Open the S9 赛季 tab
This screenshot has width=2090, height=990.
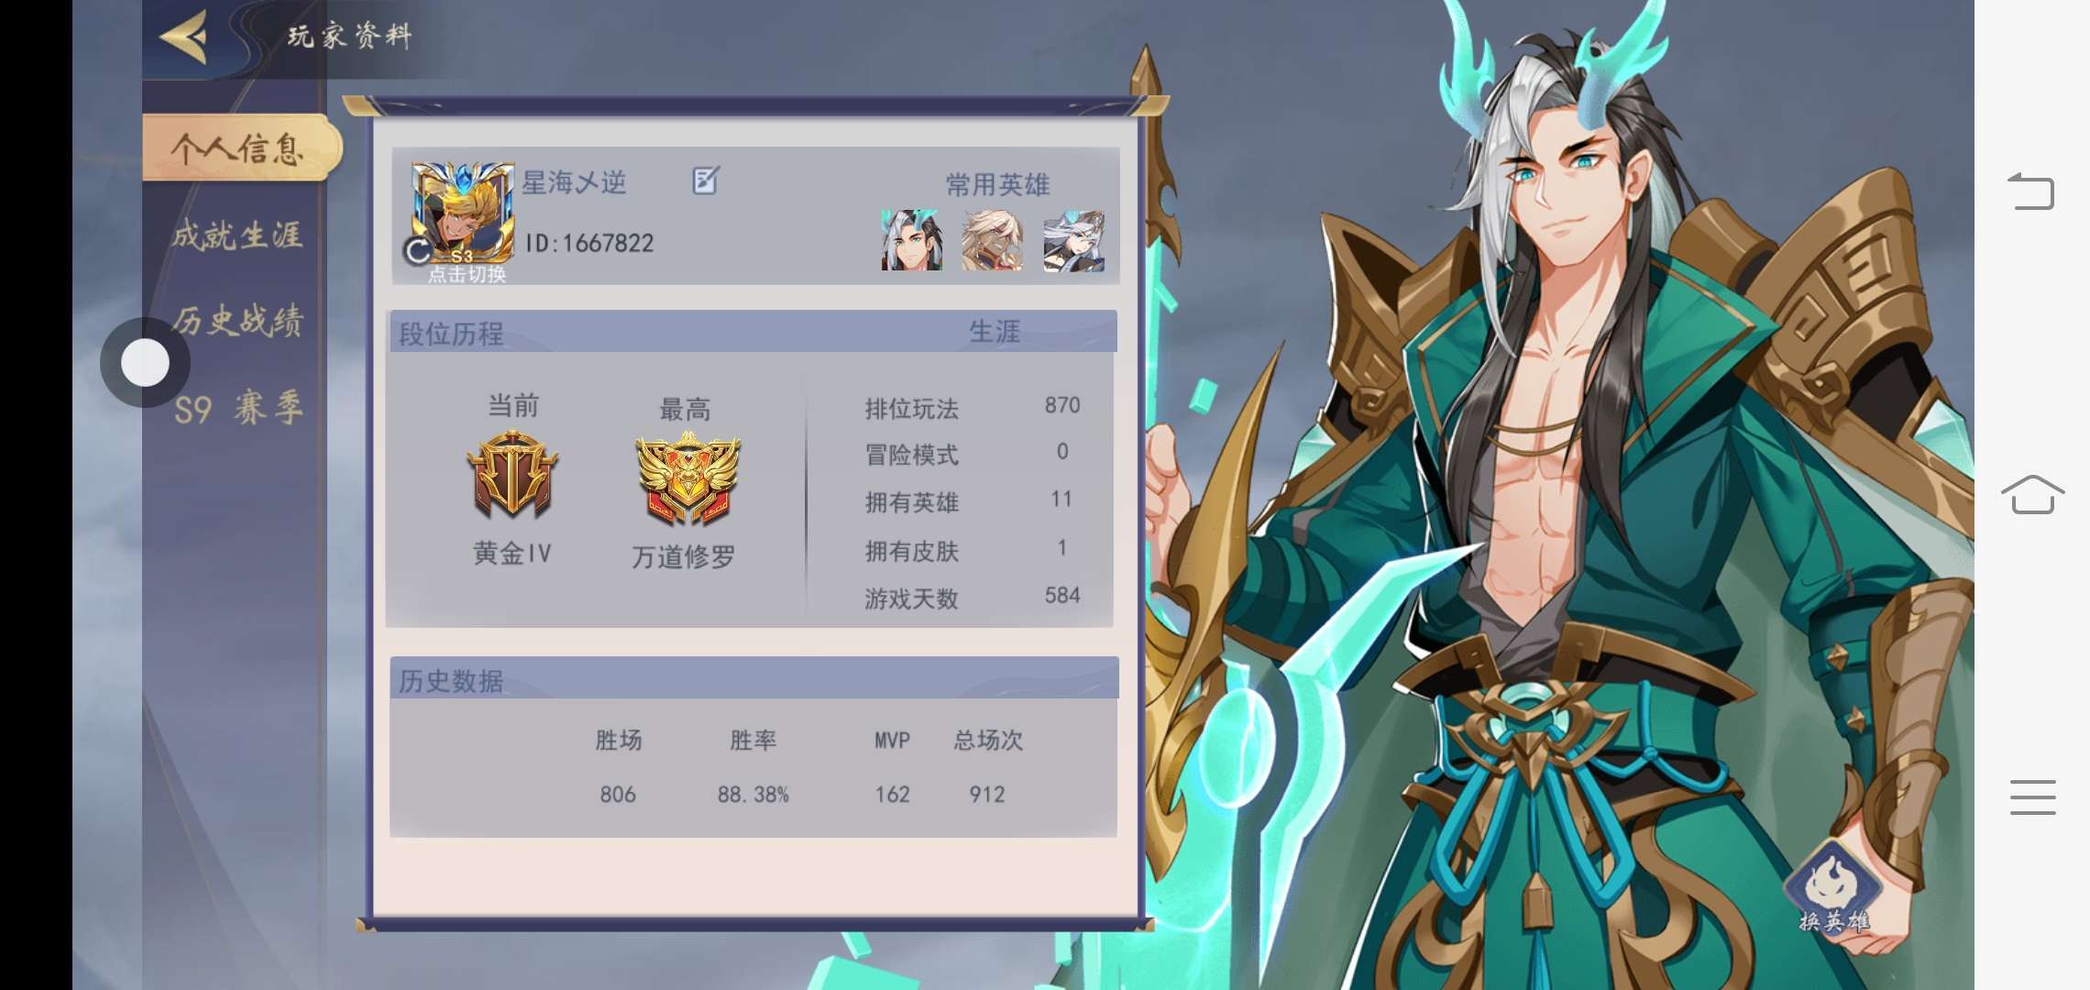pos(238,408)
